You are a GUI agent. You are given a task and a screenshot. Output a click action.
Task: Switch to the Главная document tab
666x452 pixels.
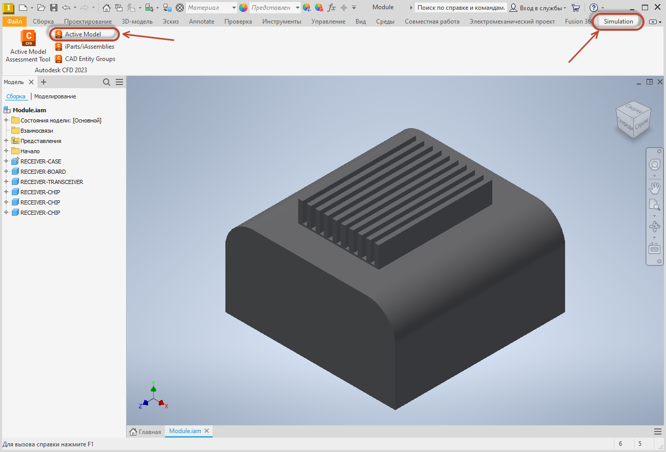click(145, 432)
